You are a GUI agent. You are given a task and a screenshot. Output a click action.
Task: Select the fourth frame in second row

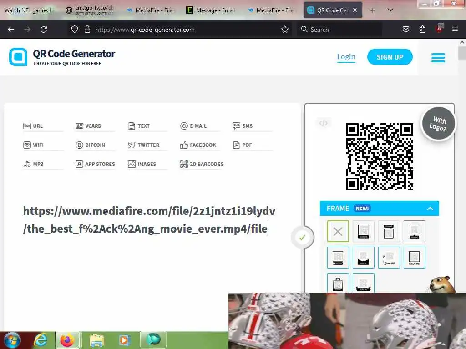click(414, 258)
